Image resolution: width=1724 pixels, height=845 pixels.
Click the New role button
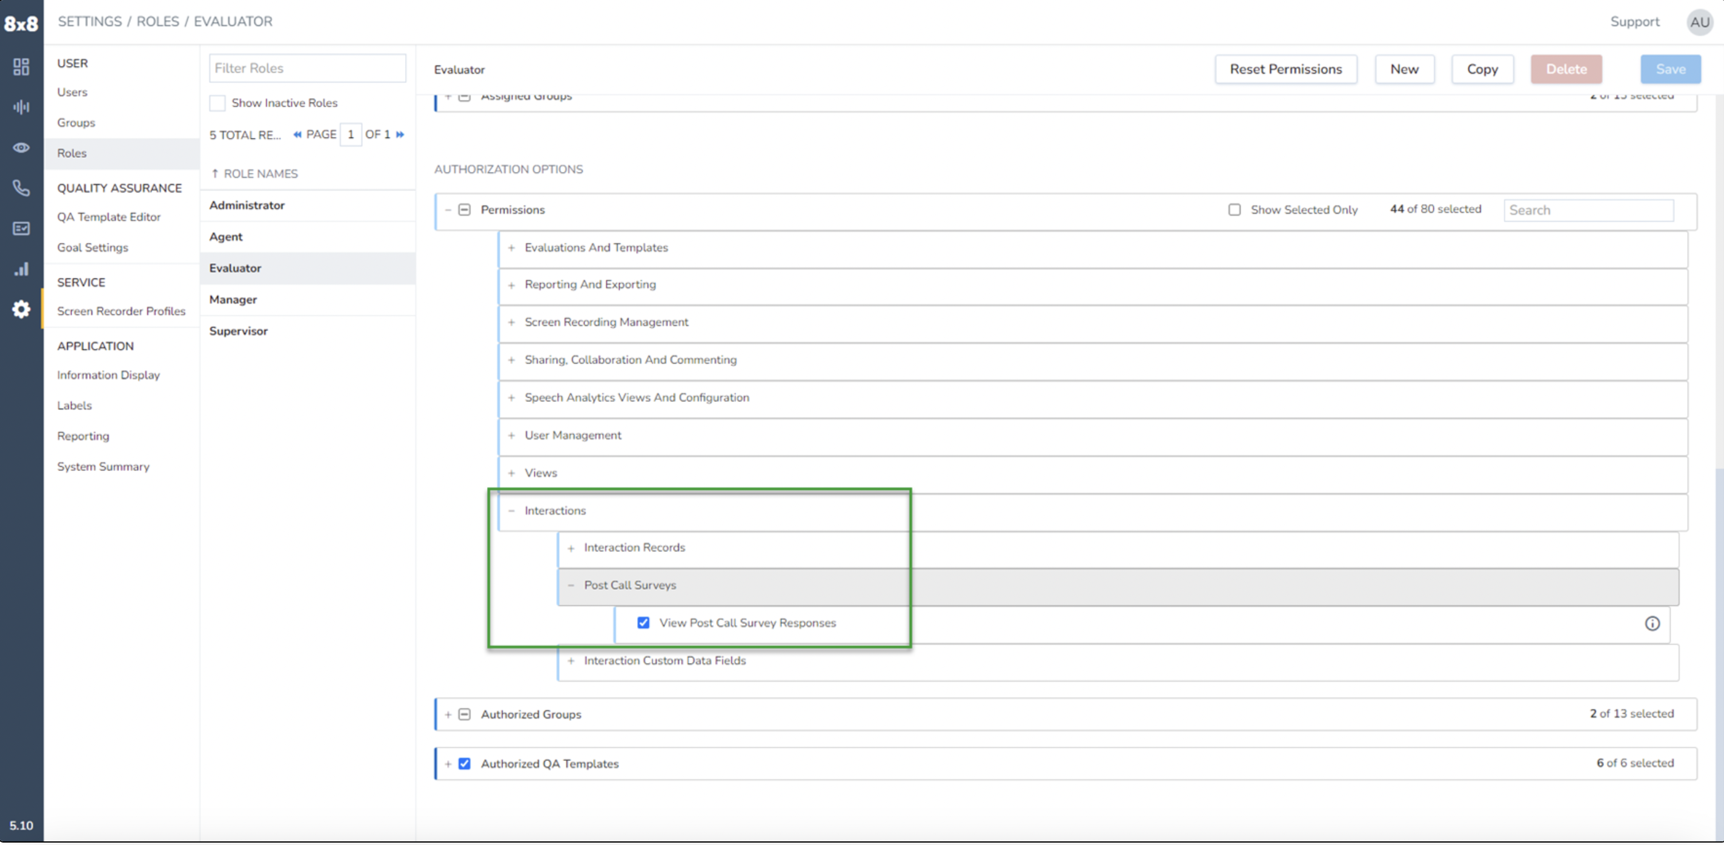1404,70
